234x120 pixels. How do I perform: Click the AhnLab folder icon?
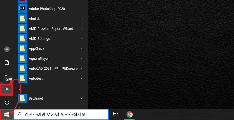point(22,19)
